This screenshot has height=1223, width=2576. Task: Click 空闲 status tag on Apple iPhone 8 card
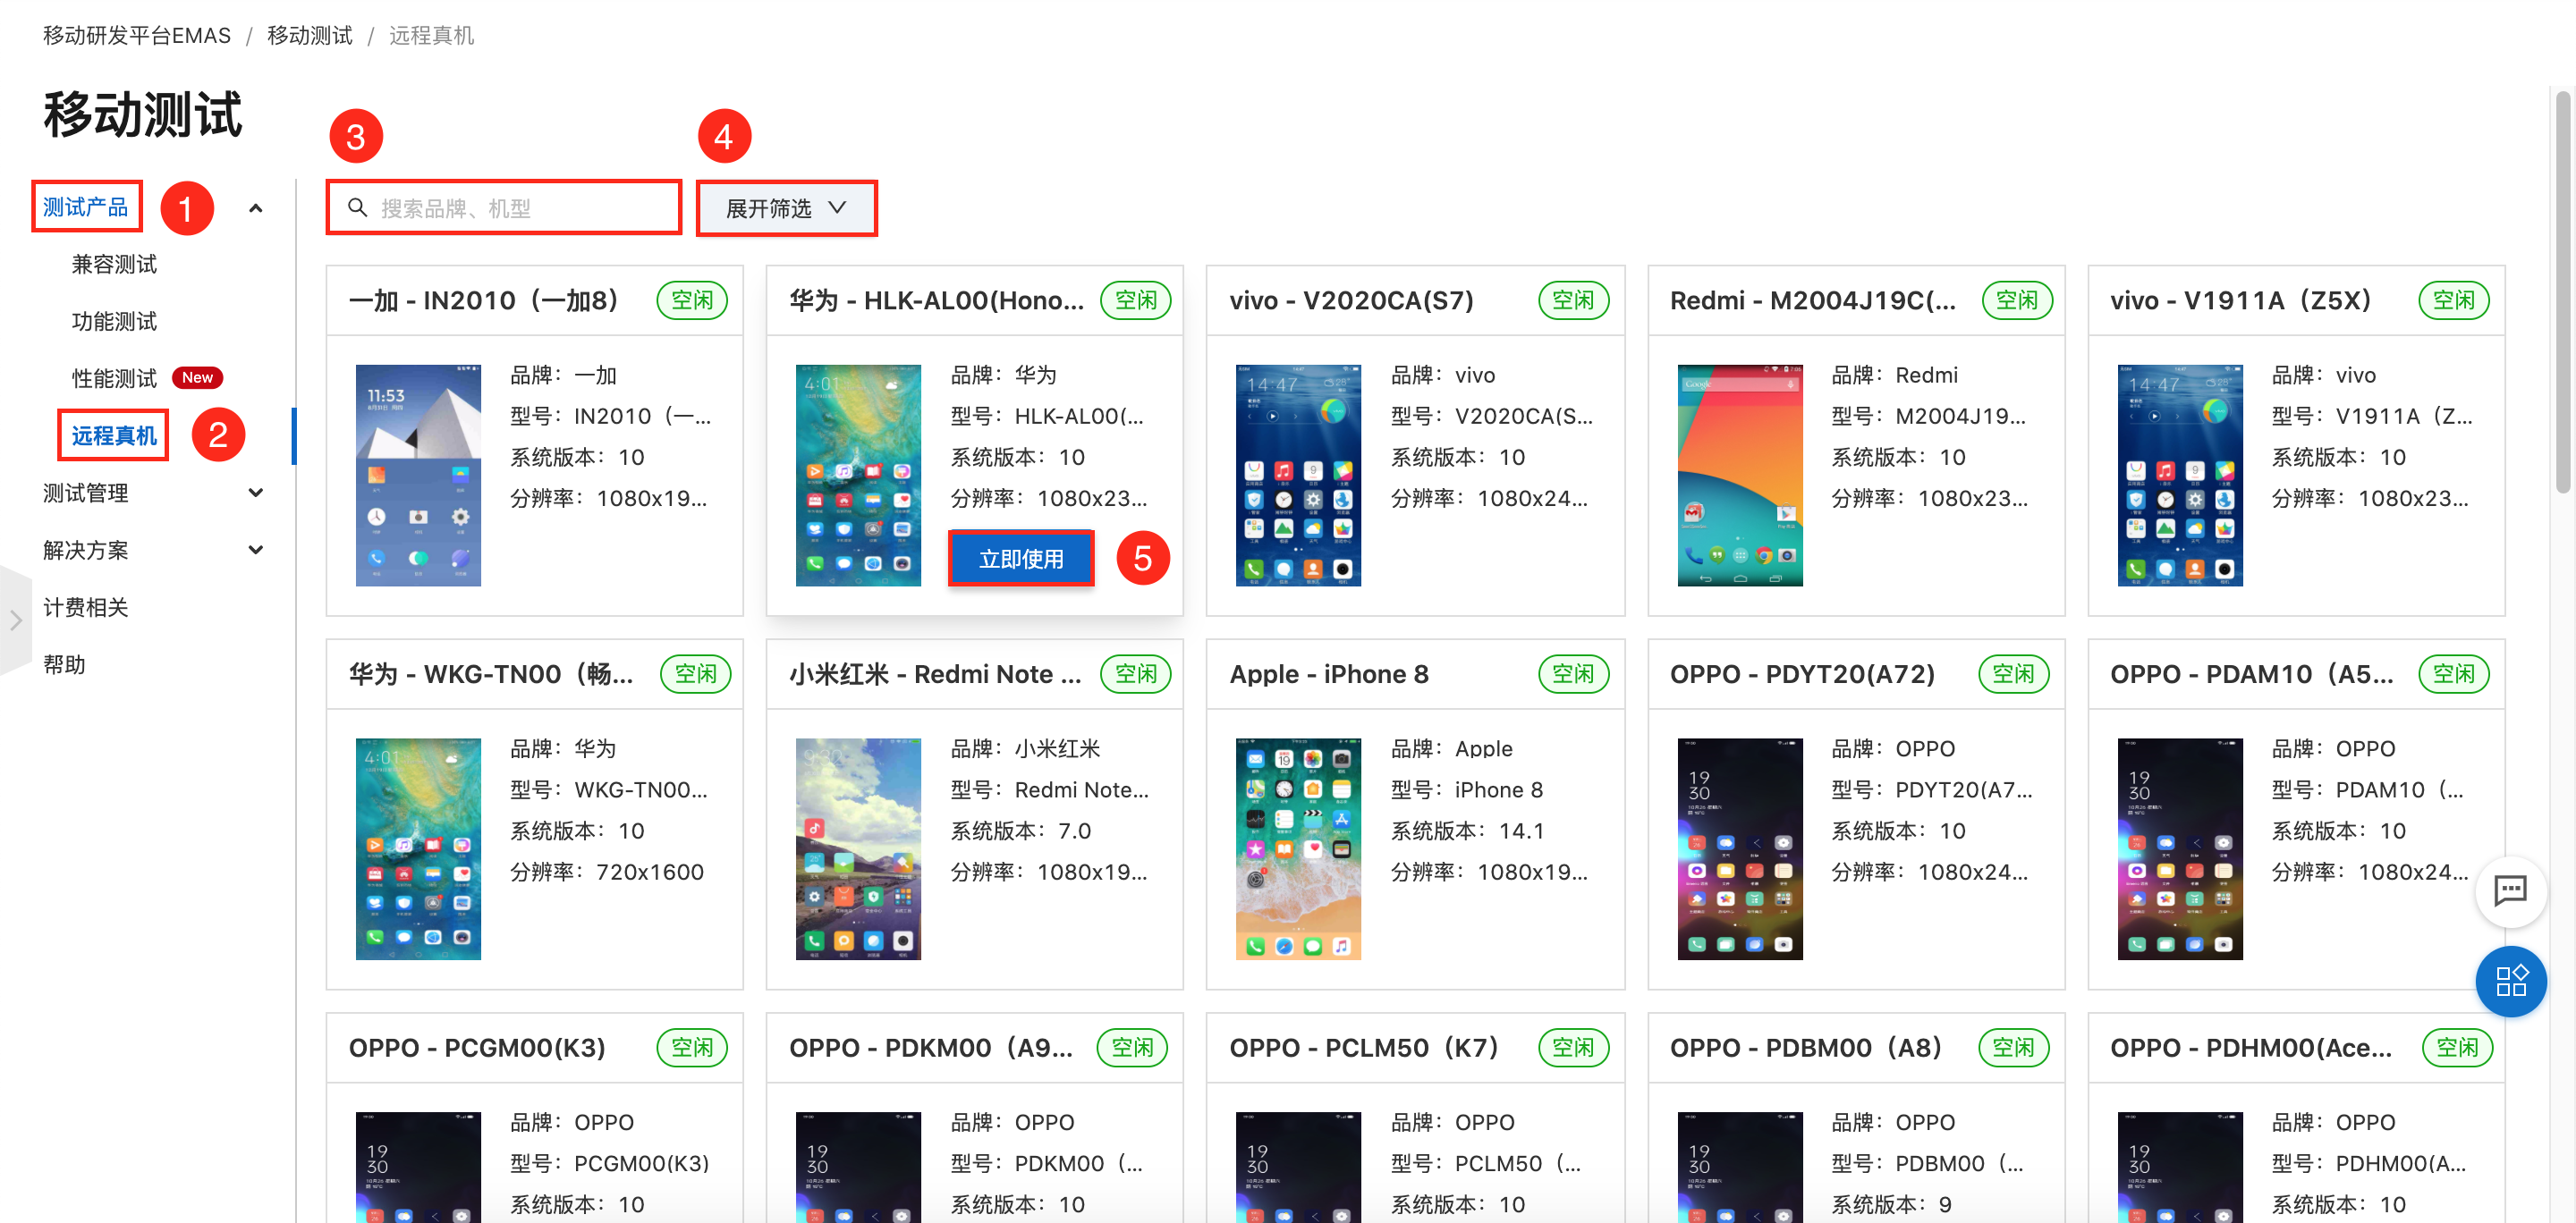pos(1573,673)
